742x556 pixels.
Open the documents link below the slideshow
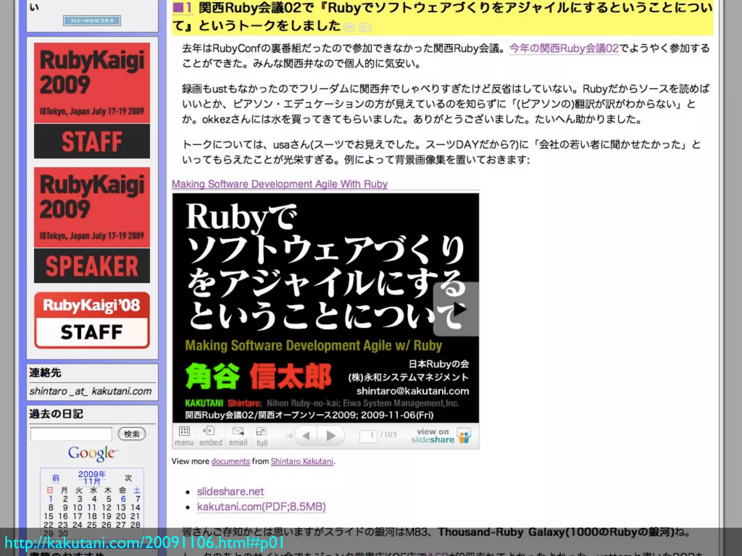point(230,461)
